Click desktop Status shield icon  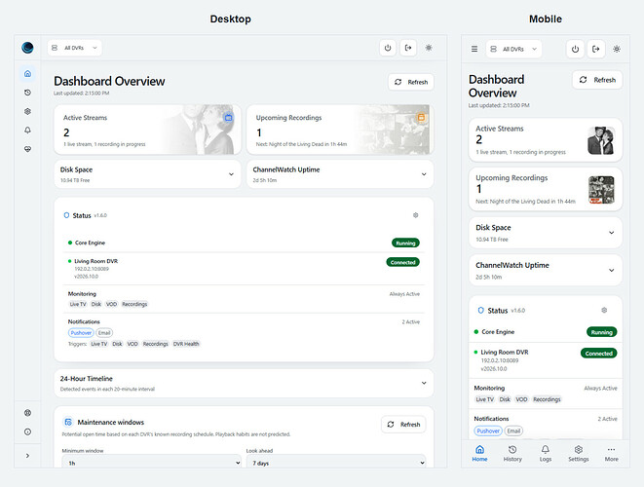66,215
